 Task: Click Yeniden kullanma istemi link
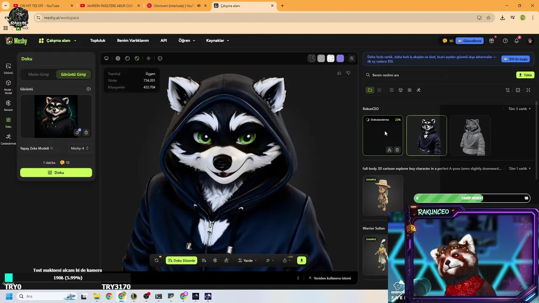(x=330, y=278)
